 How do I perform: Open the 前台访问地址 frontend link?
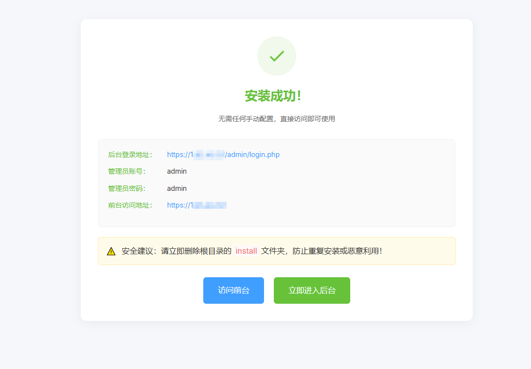[196, 205]
